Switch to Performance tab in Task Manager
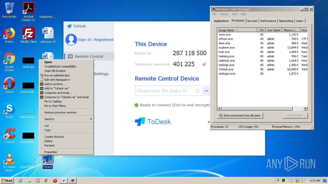 click(x=268, y=21)
